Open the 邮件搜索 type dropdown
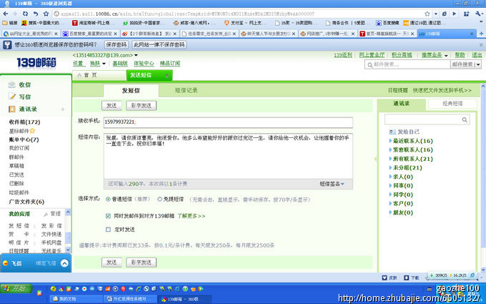The height and width of the screenshot is (304, 486). click(478, 64)
